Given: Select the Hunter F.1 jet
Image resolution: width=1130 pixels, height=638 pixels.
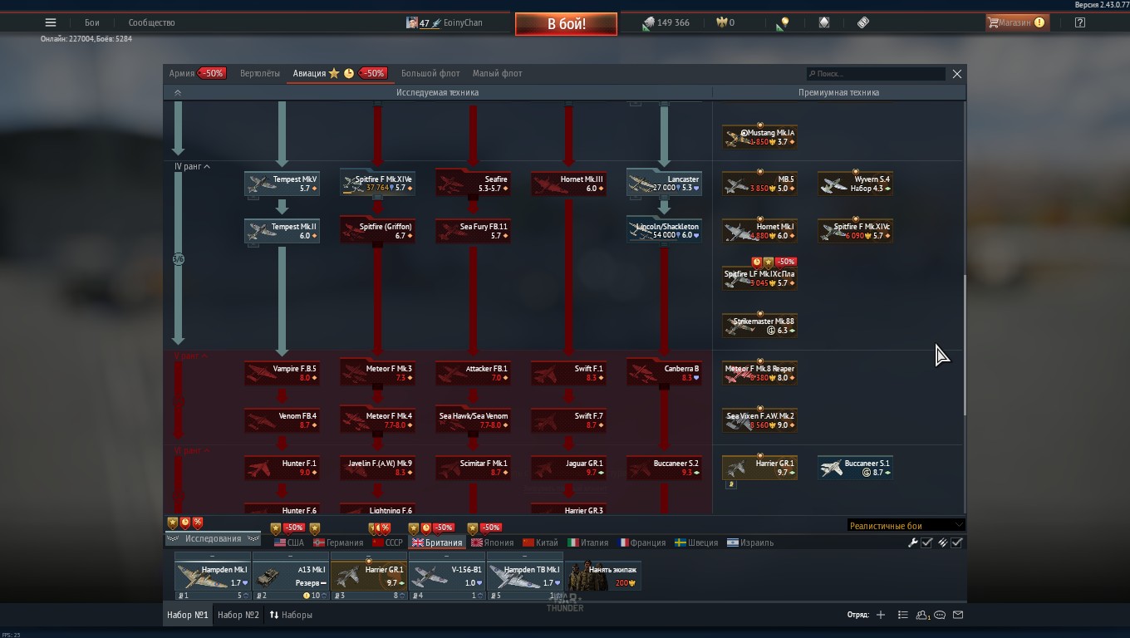Looking at the screenshot, I should [282, 468].
